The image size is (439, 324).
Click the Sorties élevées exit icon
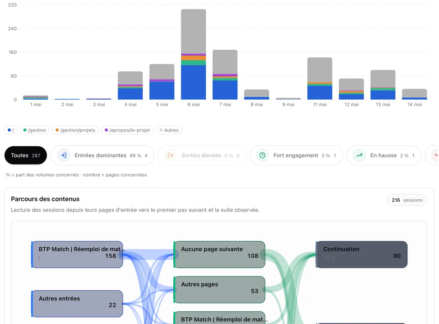170,155
